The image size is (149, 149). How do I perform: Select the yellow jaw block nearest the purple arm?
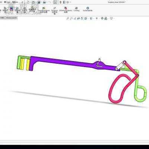pos(28,65)
